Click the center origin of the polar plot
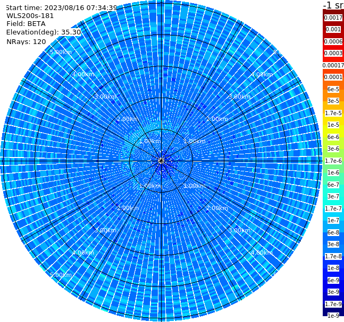The height and width of the screenshot is (322, 344). tap(161, 161)
